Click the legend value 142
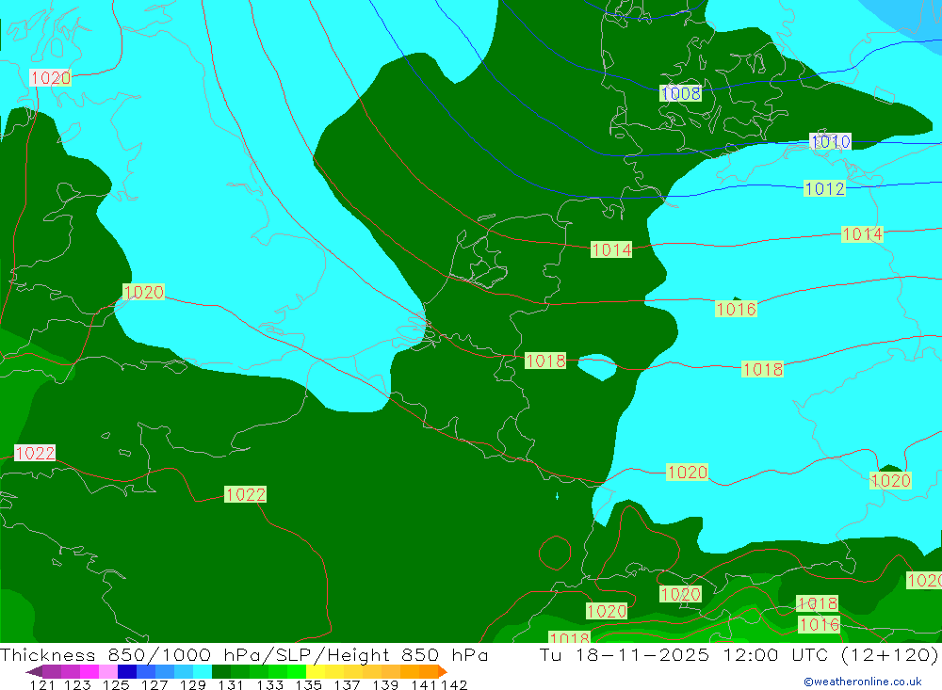This screenshot has height=690, width=942. [454, 684]
